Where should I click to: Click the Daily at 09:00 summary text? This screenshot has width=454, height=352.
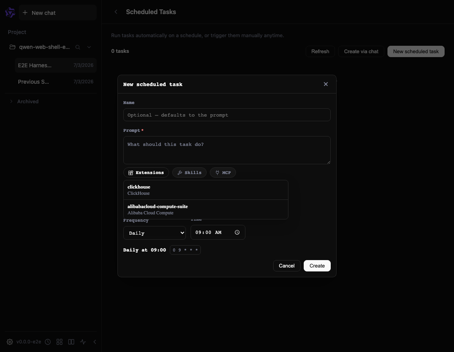[x=144, y=250]
